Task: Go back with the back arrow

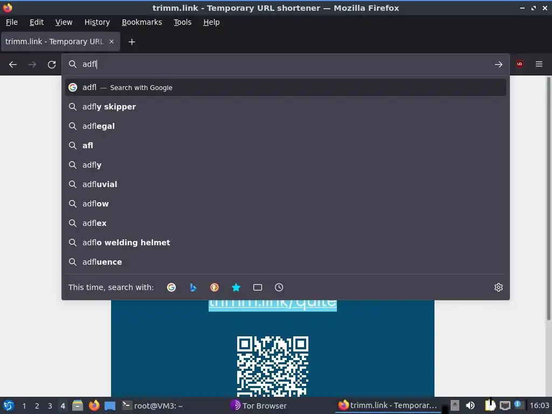Action: (13, 65)
